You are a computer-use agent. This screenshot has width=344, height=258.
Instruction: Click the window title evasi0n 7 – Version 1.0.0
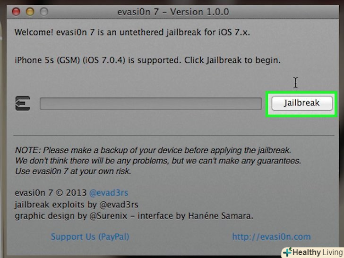click(x=173, y=12)
